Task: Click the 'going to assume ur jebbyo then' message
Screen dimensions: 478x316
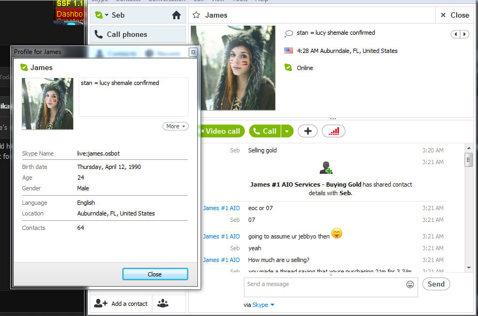Action: [289, 236]
